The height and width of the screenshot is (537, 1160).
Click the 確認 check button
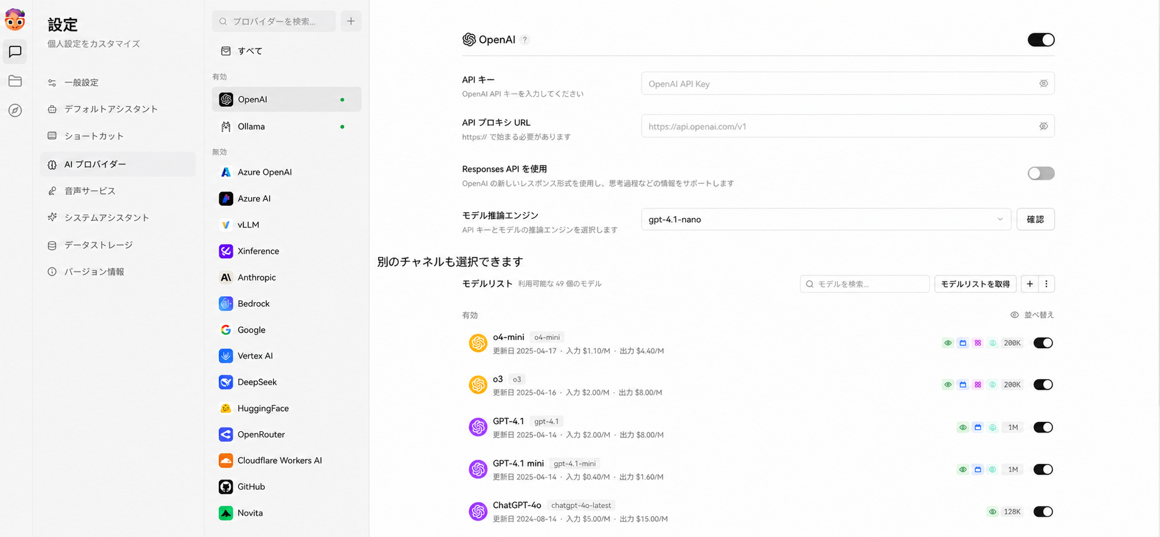pos(1035,220)
